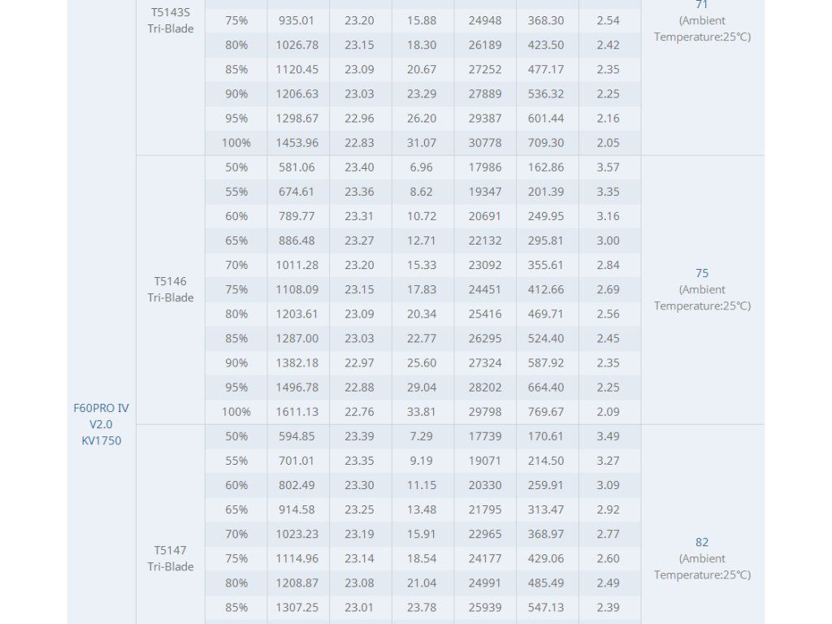Click the F60PRO IV V2.0 KV1750 label
832x624 pixels.
(x=102, y=424)
